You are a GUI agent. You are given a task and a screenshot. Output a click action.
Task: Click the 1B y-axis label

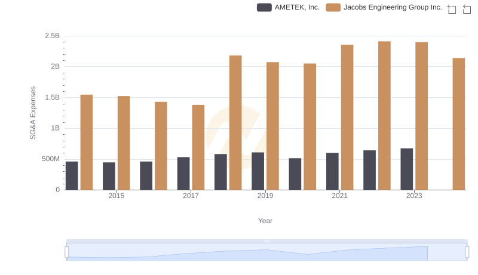pyautogui.click(x=55, y=128)
